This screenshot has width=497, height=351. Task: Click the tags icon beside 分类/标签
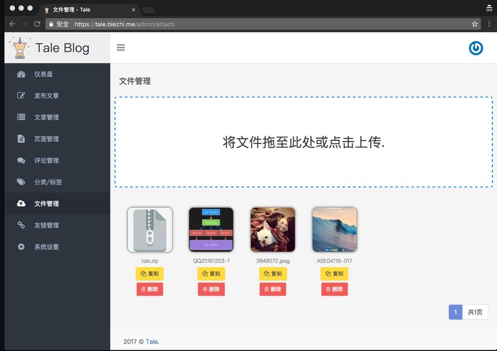click(21, 182)
